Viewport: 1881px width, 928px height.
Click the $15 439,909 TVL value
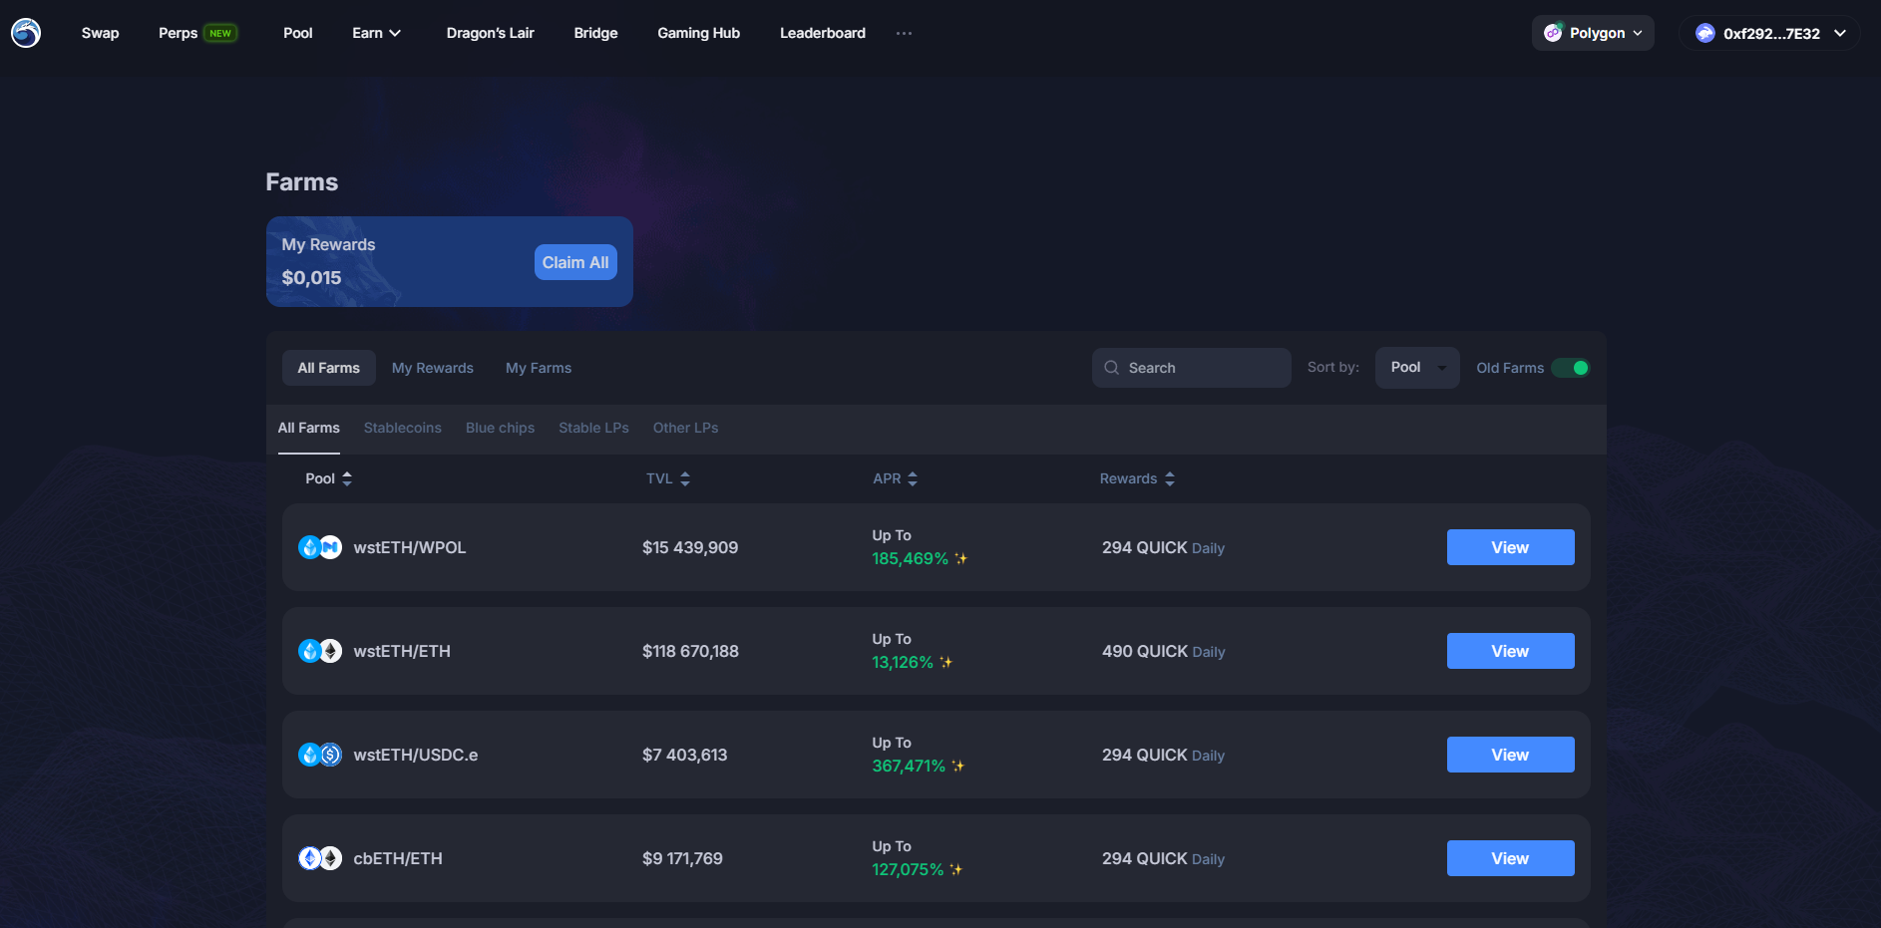tap(690, 547)
